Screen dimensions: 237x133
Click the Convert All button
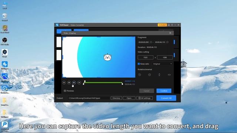point(166,98)
